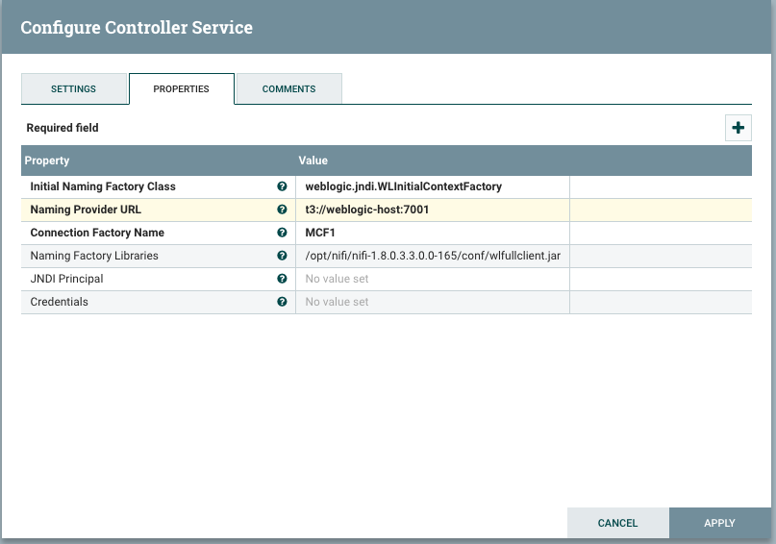Edit the wlfullclient.jar library path value
Viewport: 776px width, 544px height.
tap(432, 256)
